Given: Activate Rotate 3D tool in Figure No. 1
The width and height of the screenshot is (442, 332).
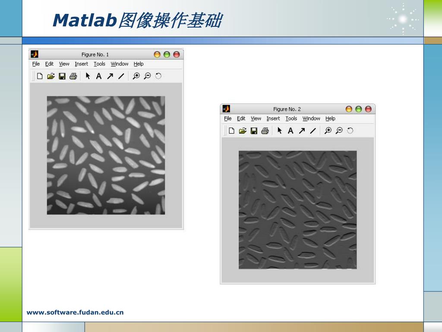Looking at the screenshot, I should pyautogui.click(x=158, y=76).
